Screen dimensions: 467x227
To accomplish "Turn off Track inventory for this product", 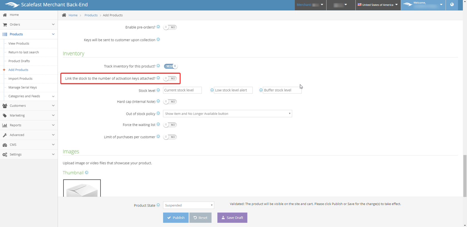I will click(171, 66).
